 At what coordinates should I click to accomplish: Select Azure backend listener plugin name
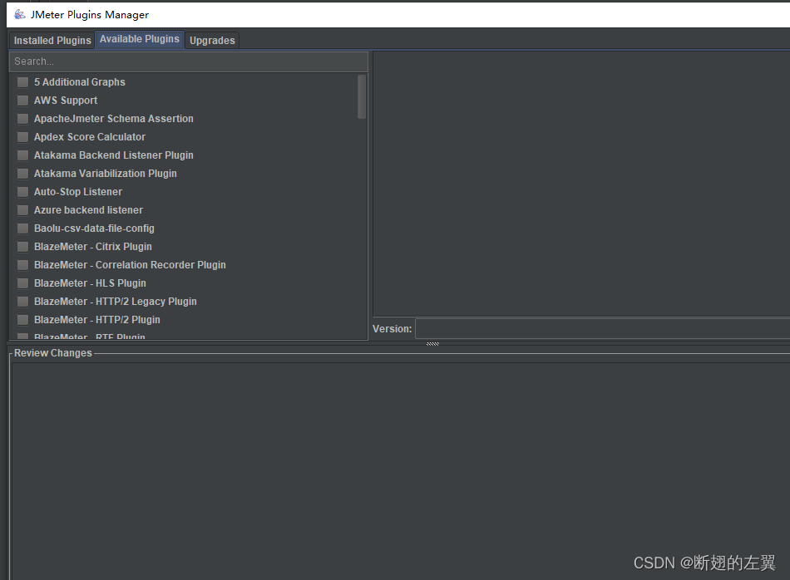point(88,210)
